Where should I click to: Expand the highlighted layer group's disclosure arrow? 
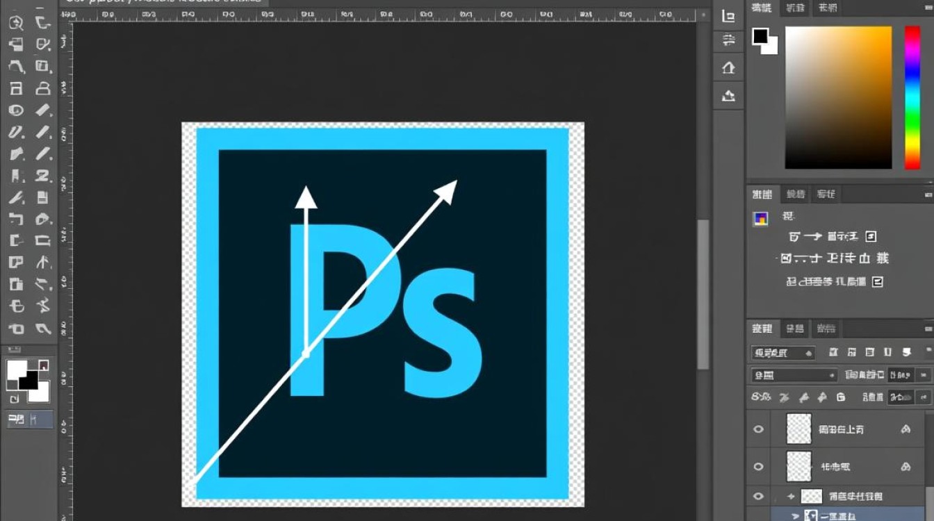796,515
